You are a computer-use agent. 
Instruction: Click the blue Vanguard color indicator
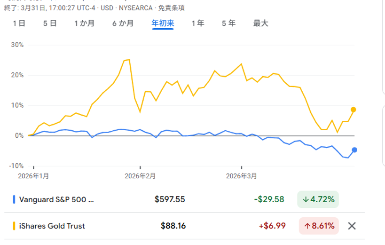14,199
